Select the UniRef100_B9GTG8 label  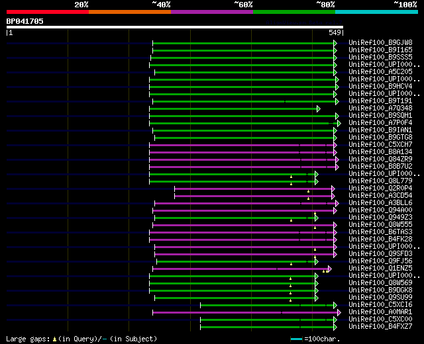380,137
